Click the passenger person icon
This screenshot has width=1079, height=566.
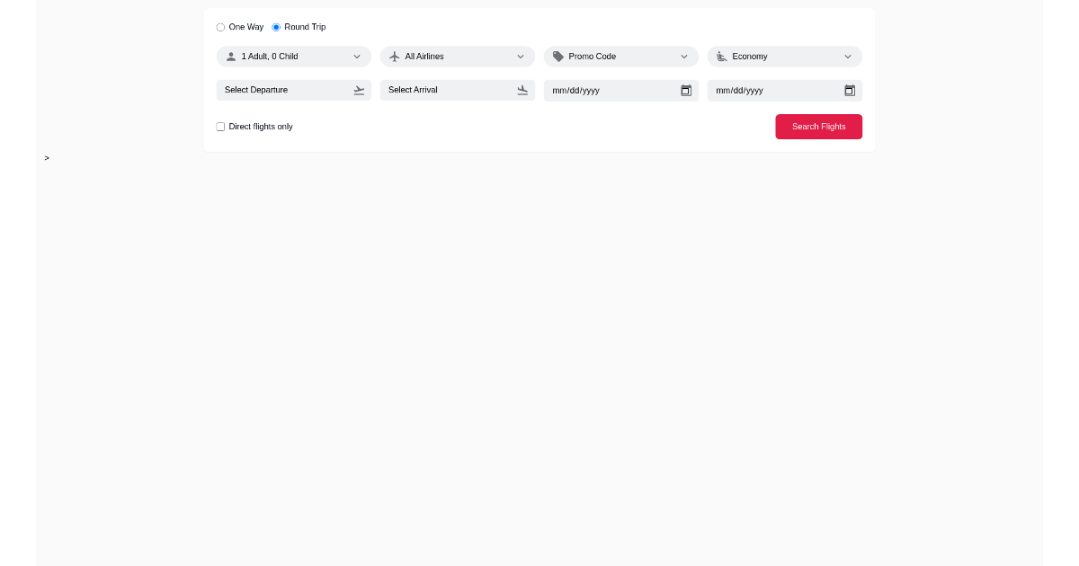coord(229,56)
